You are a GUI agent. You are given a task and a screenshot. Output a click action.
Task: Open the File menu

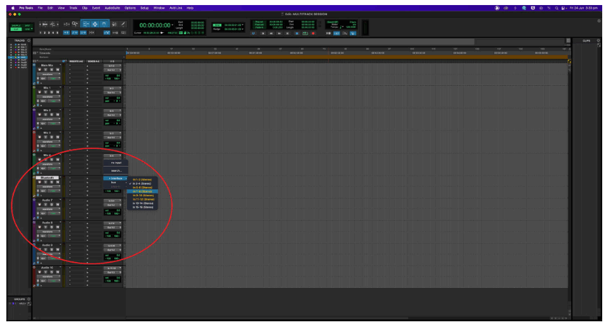[40, 8]
